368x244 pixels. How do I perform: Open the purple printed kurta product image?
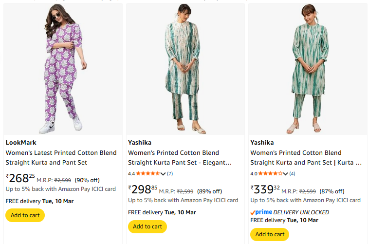63,69
